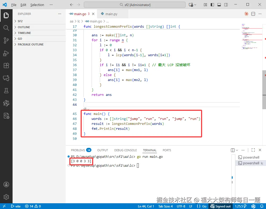Open the Copilot chat dropdown chevron

click(x=195, y=5)
